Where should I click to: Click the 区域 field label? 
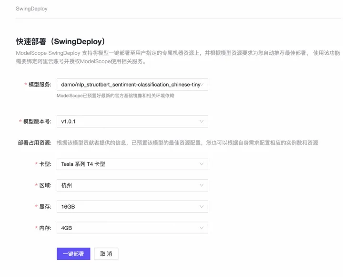point(45,185)
